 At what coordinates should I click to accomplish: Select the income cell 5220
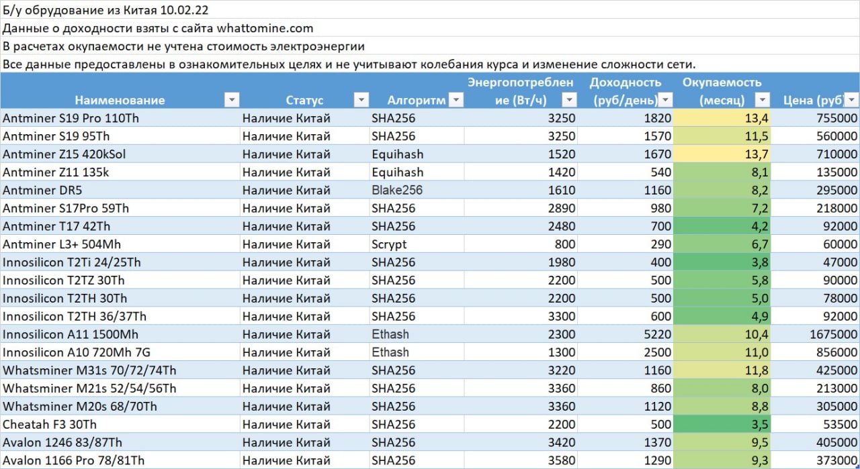point(626,334)
